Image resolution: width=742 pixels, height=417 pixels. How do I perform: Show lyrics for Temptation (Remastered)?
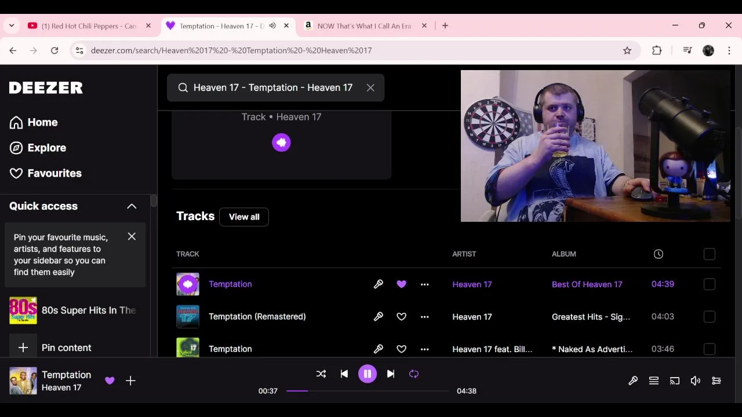379,317
